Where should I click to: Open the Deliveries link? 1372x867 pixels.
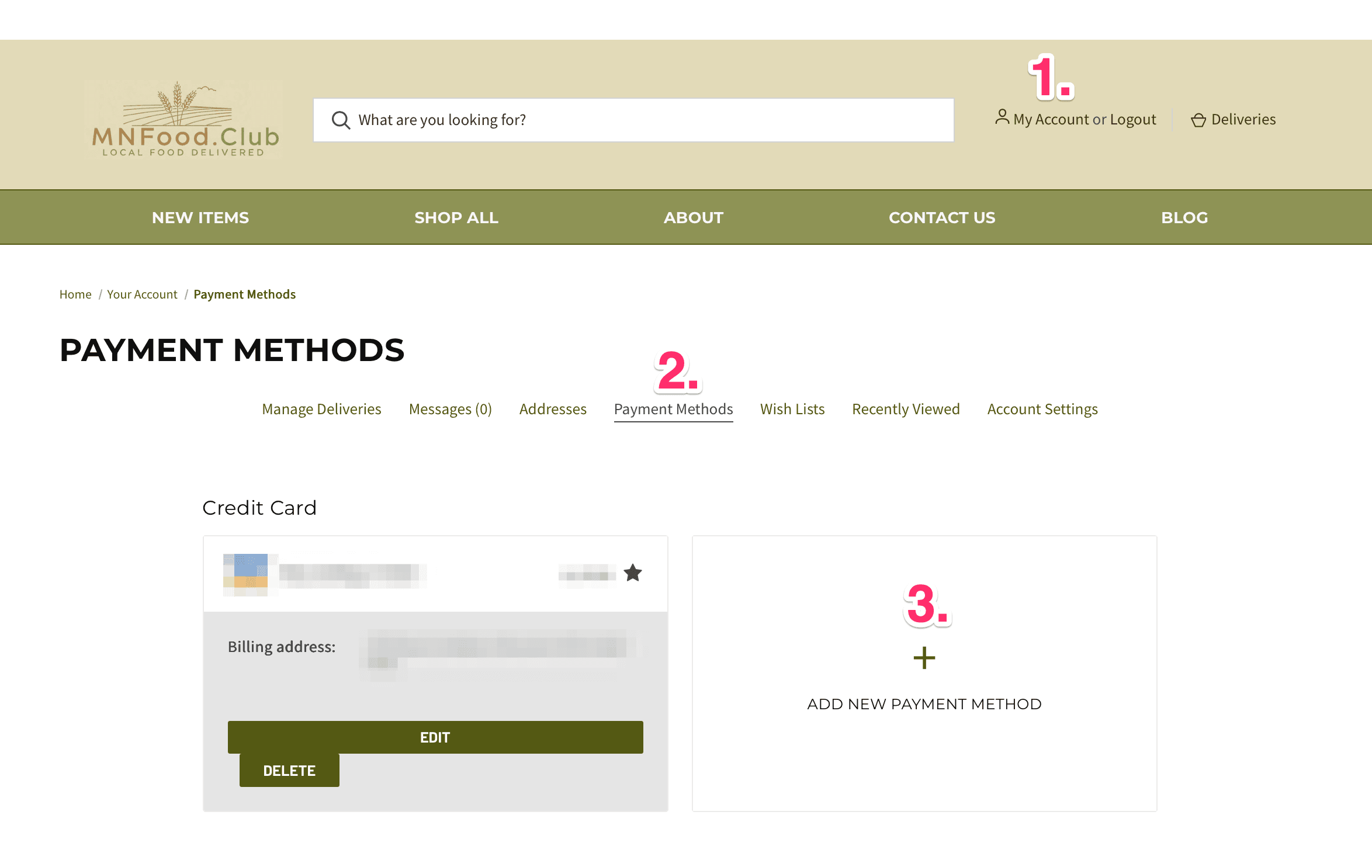pyautogui.click(x=1243, y=119)
